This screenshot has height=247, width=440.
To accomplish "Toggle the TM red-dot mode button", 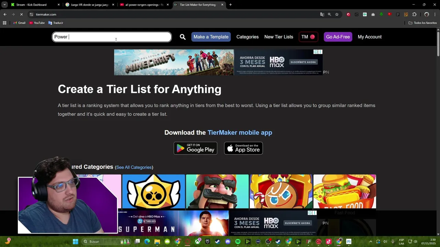I will (308, 37).
